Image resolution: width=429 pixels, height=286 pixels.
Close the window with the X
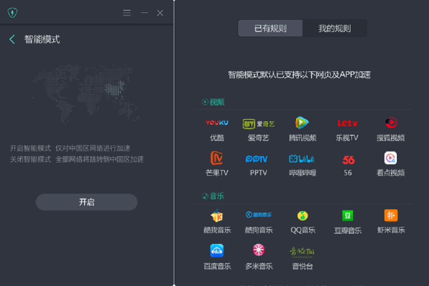(x=160, y=13)
